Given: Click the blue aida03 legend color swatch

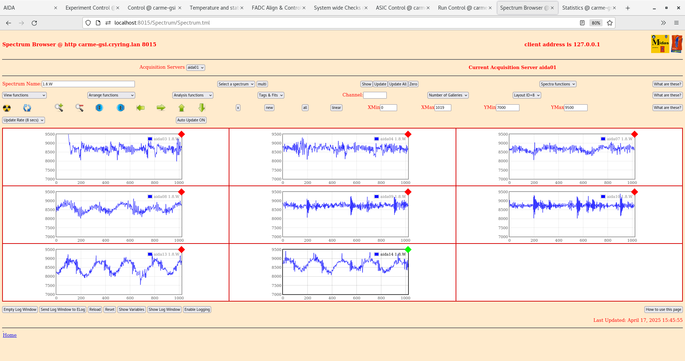Looking at the screenshot, I should pyautogui.click(x=150, y=139).
